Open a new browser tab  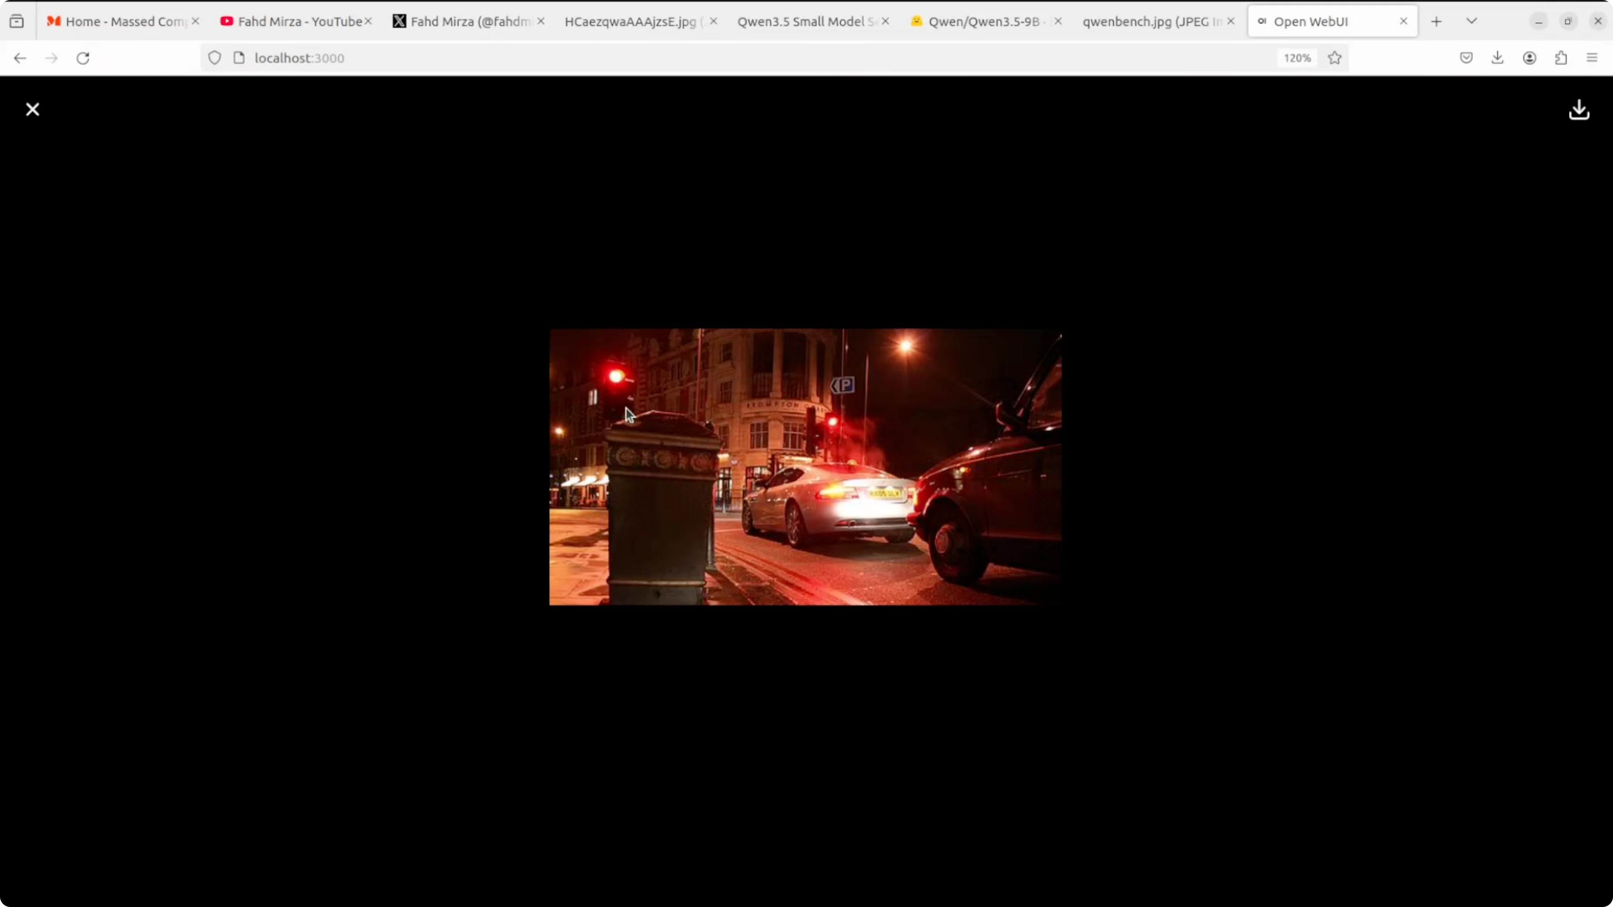[x=1436, y=21]
